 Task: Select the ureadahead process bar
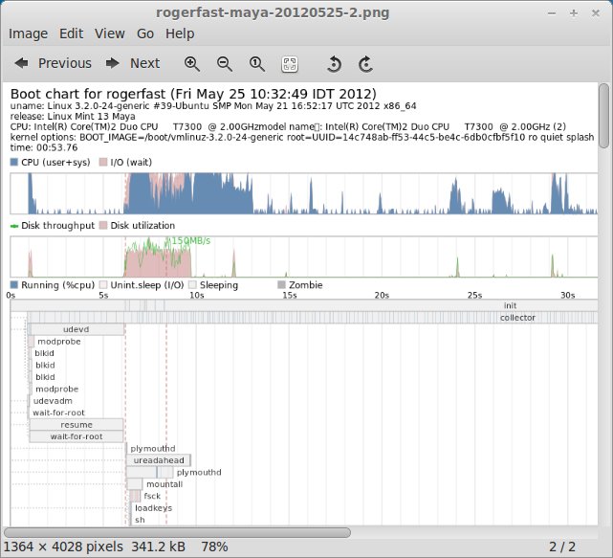[x=159, y=460]
